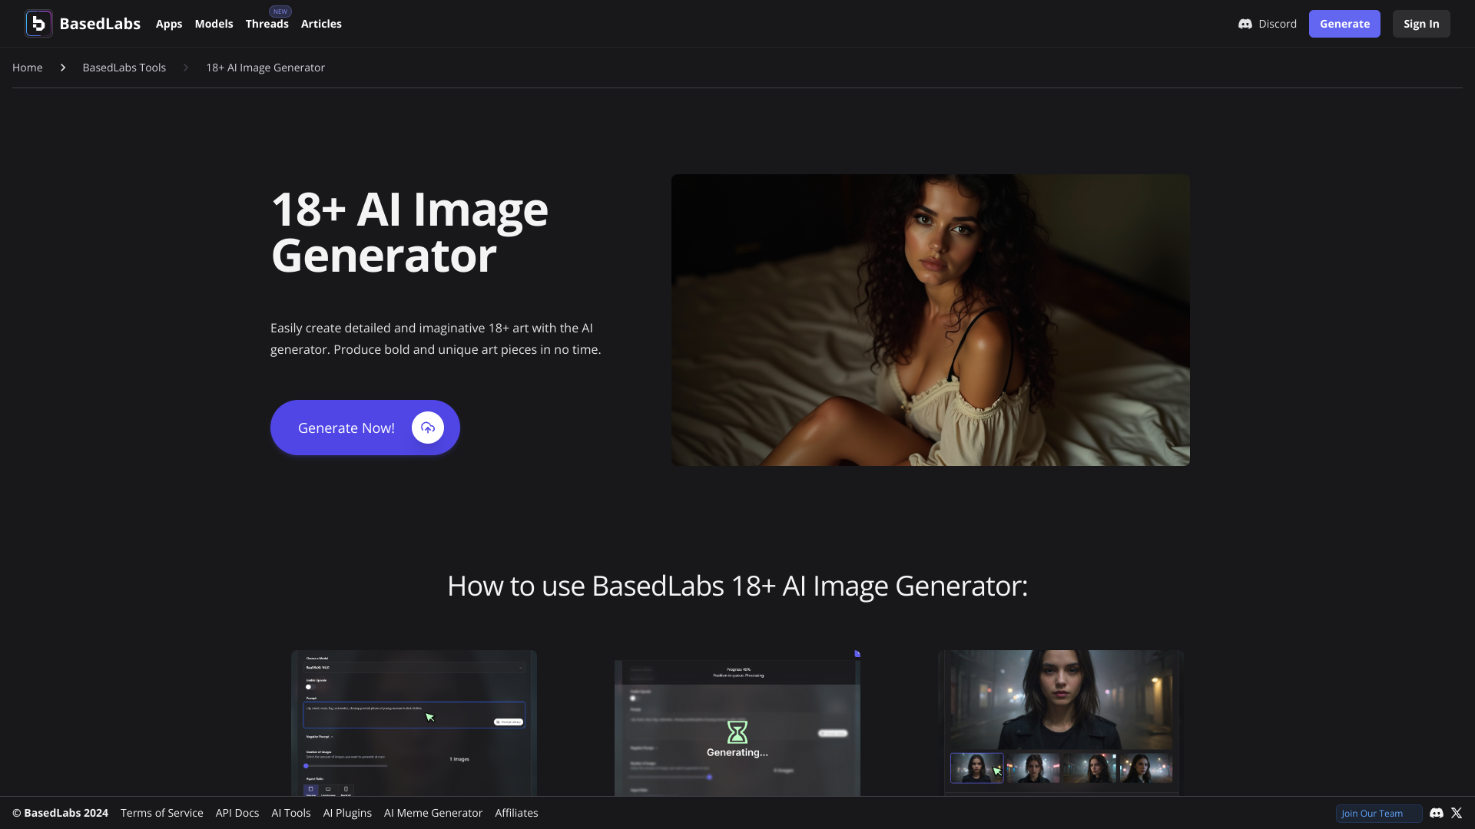1475x829 pixels.
Task: Click the Terms of Service link
Action: click(162, 813)
